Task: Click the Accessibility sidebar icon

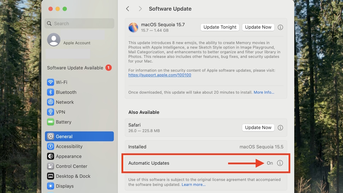Action: tap(51, 146)
